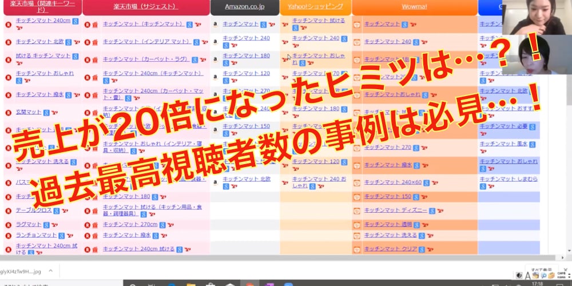The width and height of the screenshot is (572, 286).
Task: Open Google icon beside キッチンマット ディズニー
Action: (432, 211)
